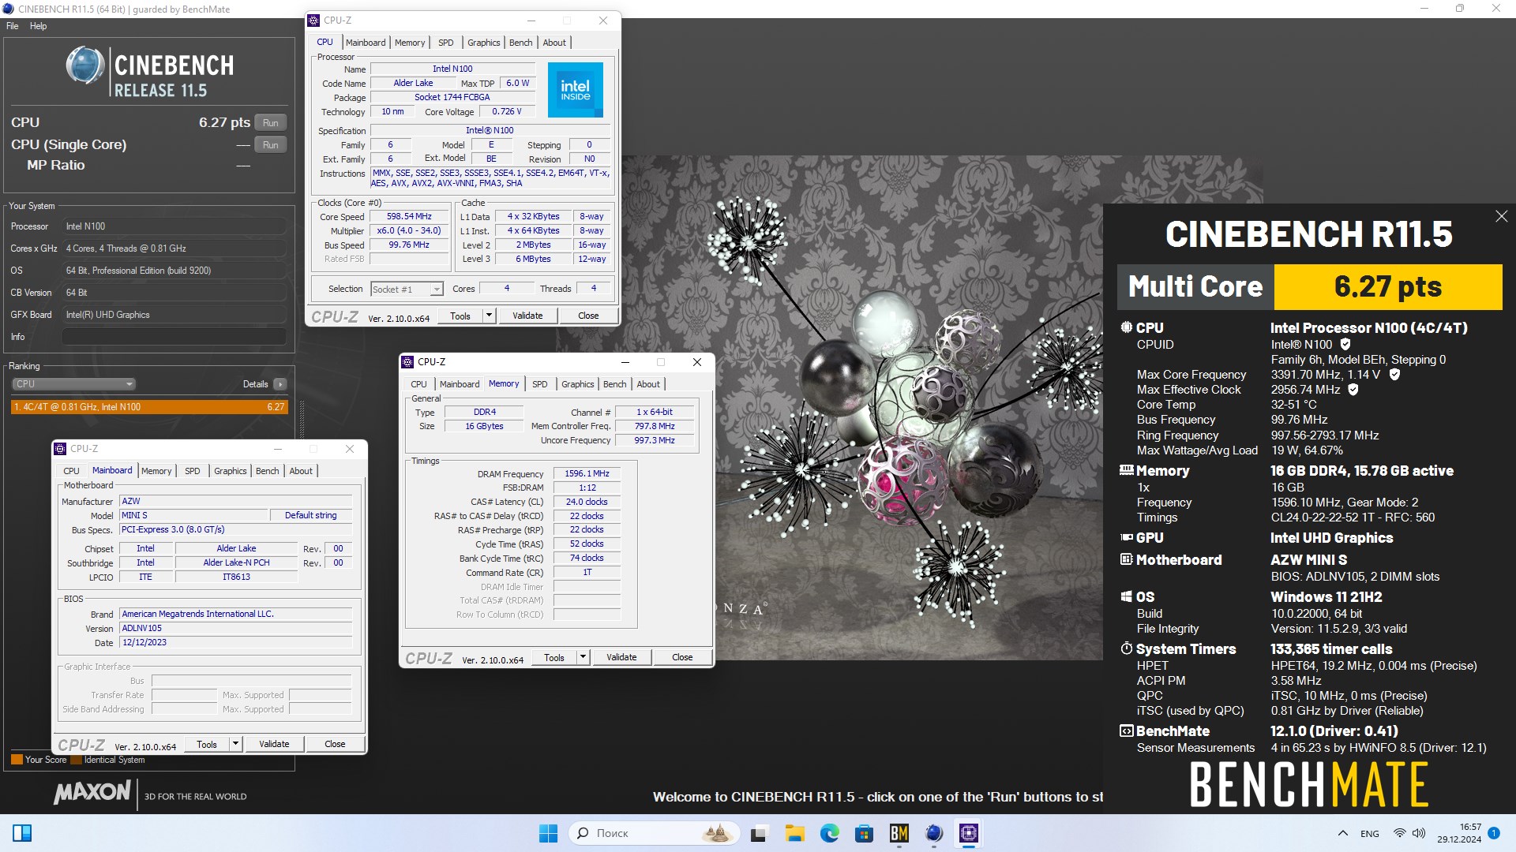The image size is (1516, 852).
Task: Click the Max Core Frequency verified shield
Action: click(1394, 374)
